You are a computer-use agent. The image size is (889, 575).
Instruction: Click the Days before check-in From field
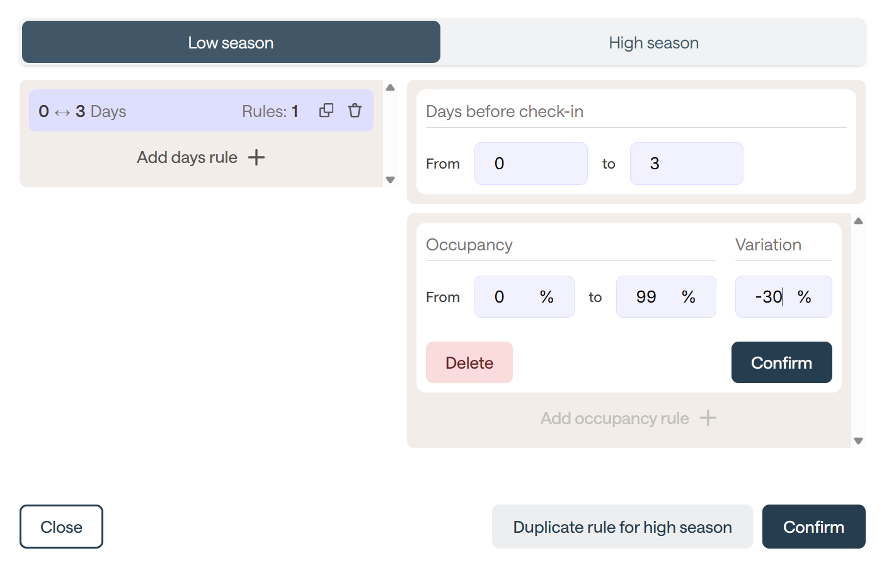coord(531,164)
